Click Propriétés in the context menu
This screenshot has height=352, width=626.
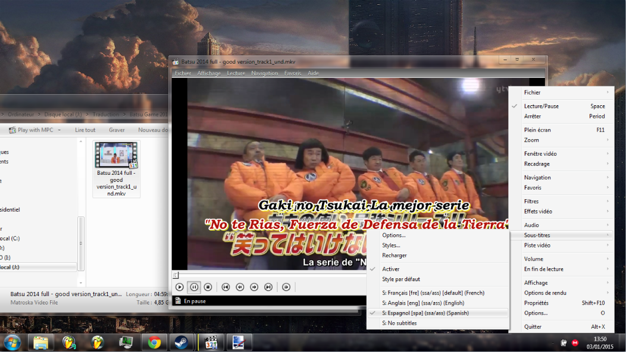tap(562, 303)
